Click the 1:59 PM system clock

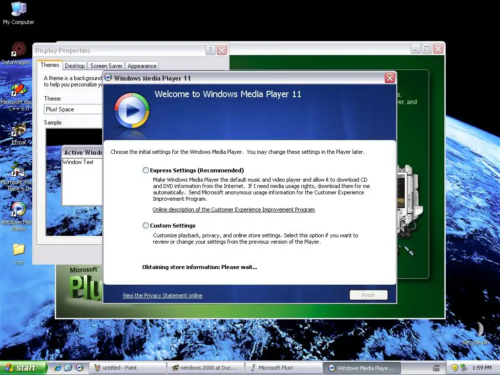[x=482, y=368]
